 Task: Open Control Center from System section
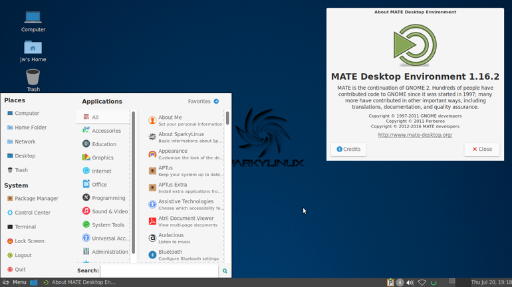pos(29,213)
